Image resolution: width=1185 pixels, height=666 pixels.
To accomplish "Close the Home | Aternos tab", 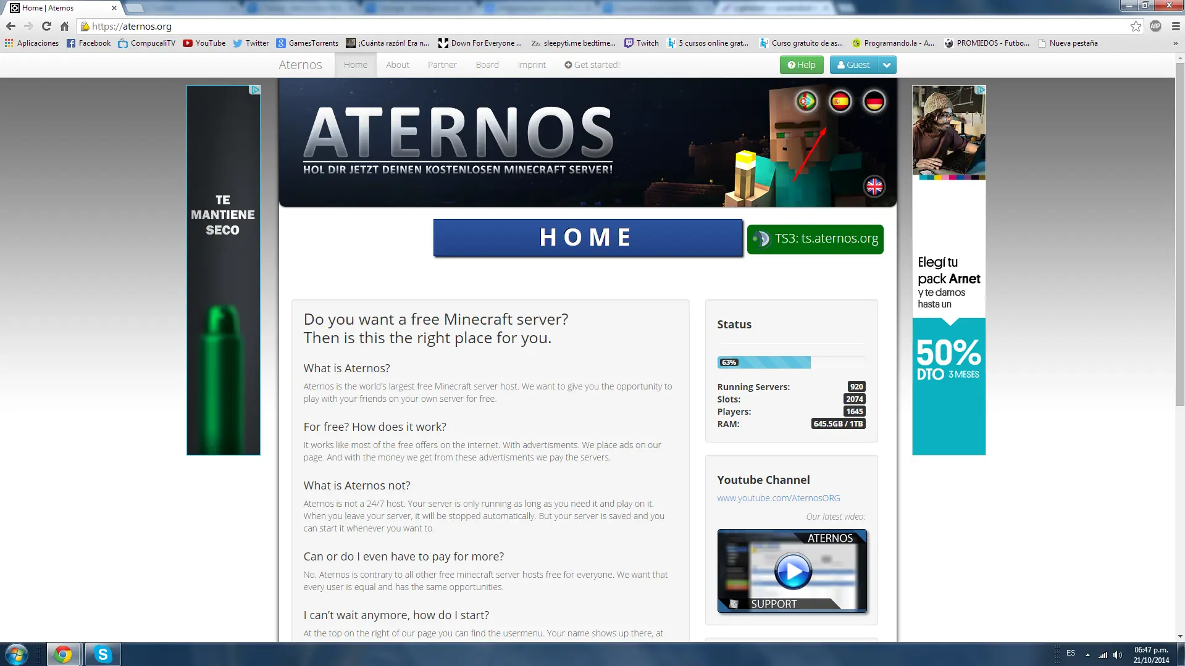I will coord(114,8).
